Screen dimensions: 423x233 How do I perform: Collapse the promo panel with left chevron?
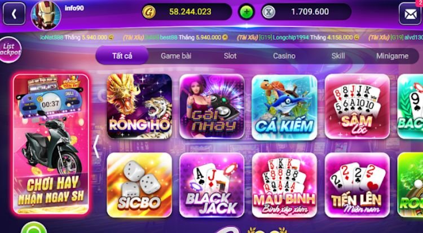coord(96,147)
